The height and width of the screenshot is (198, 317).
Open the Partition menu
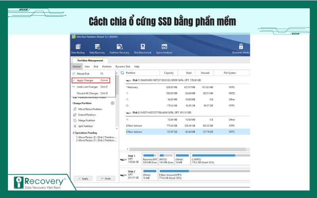[107, 67]
